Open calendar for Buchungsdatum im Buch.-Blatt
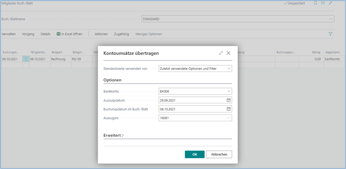Viewport: 346px width, 169px height. click(228, 109)
